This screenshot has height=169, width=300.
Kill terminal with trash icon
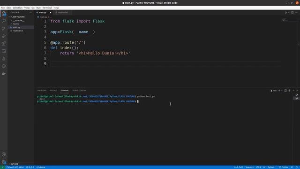[x=290, y=91]
